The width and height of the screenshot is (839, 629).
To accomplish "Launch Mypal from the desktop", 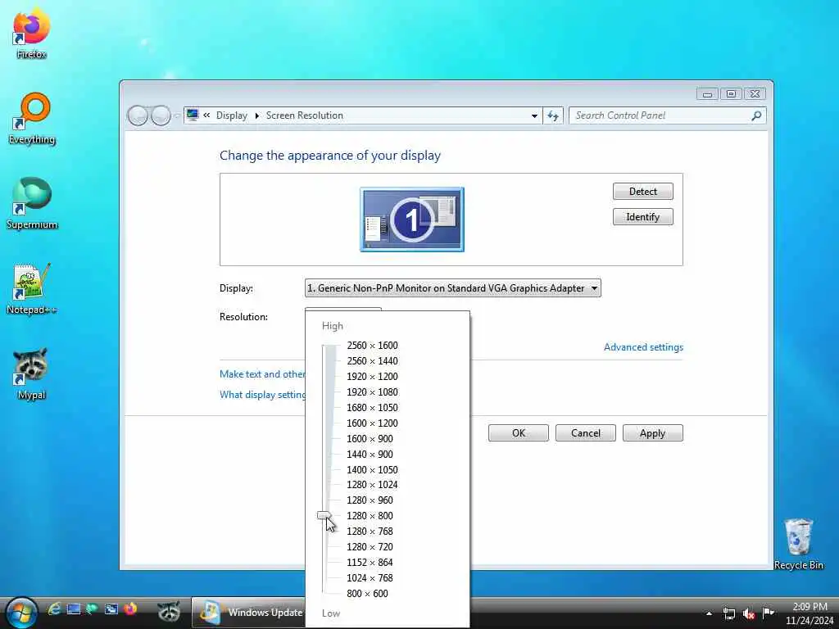I will click(x=31, y=373).
